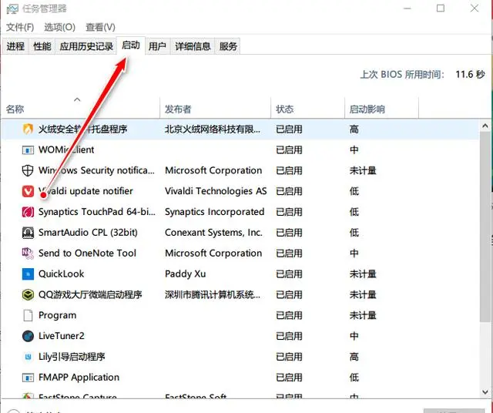Select the Lily引导启动程序 entry name
The height and width of the screenshot is (413, 493).
tap(72, 357)
